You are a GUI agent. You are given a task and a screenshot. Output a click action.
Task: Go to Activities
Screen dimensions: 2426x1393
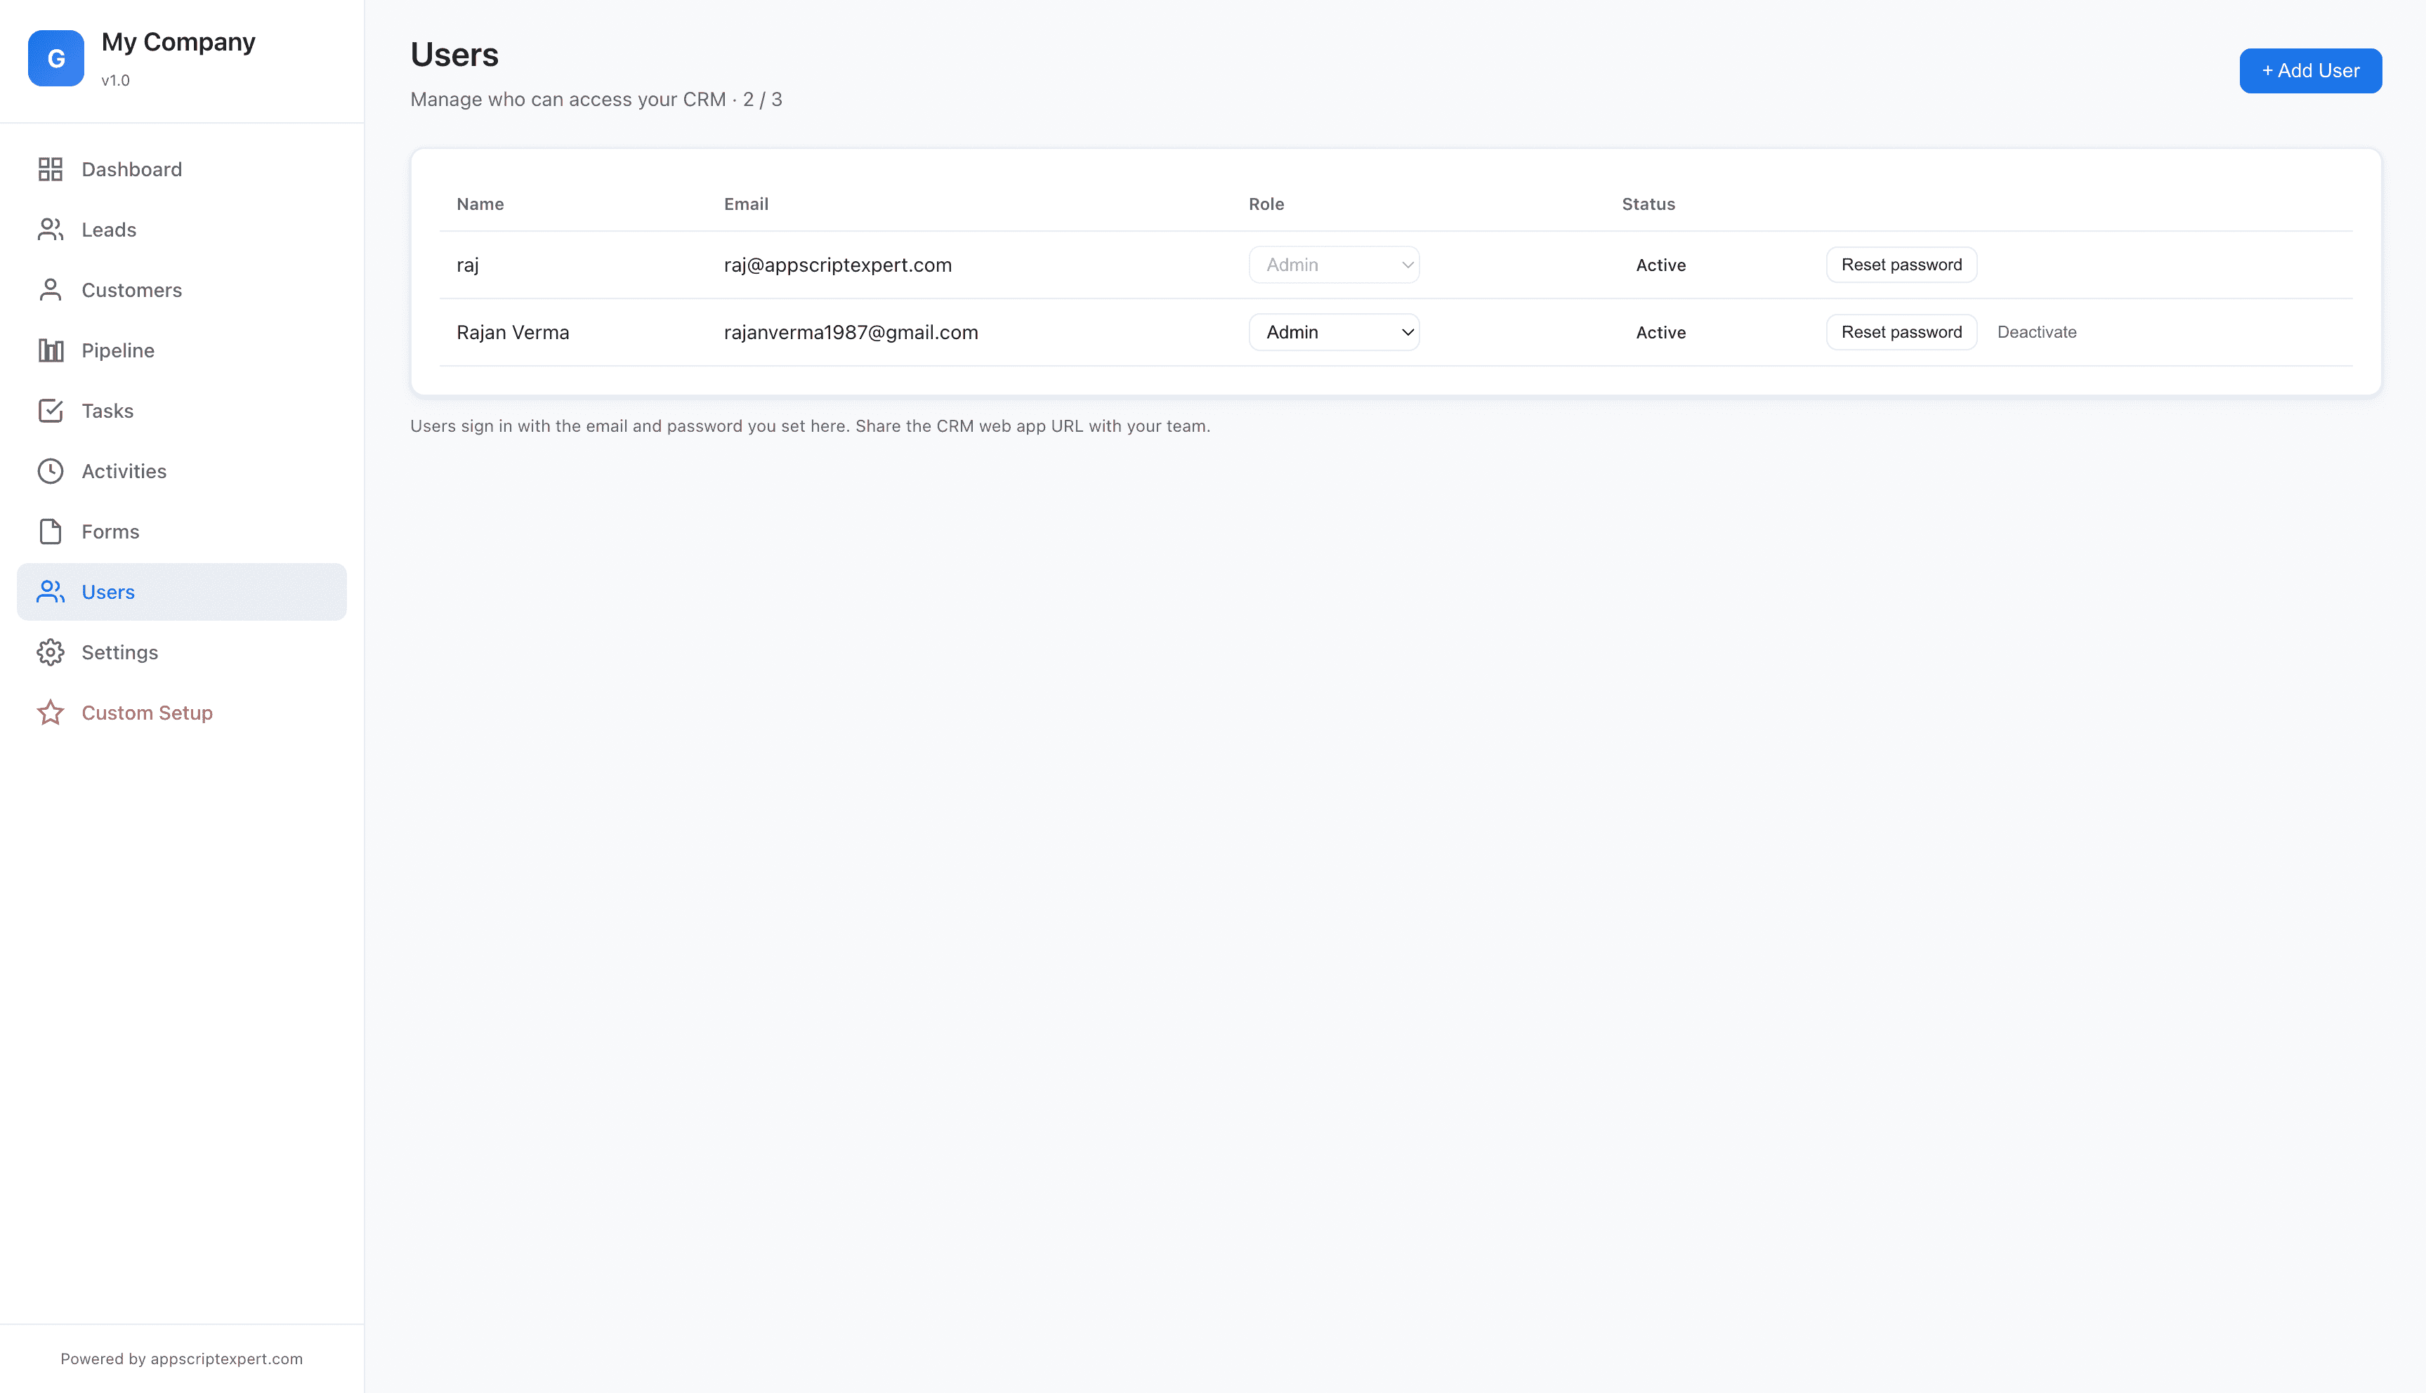tap(182, 470)
